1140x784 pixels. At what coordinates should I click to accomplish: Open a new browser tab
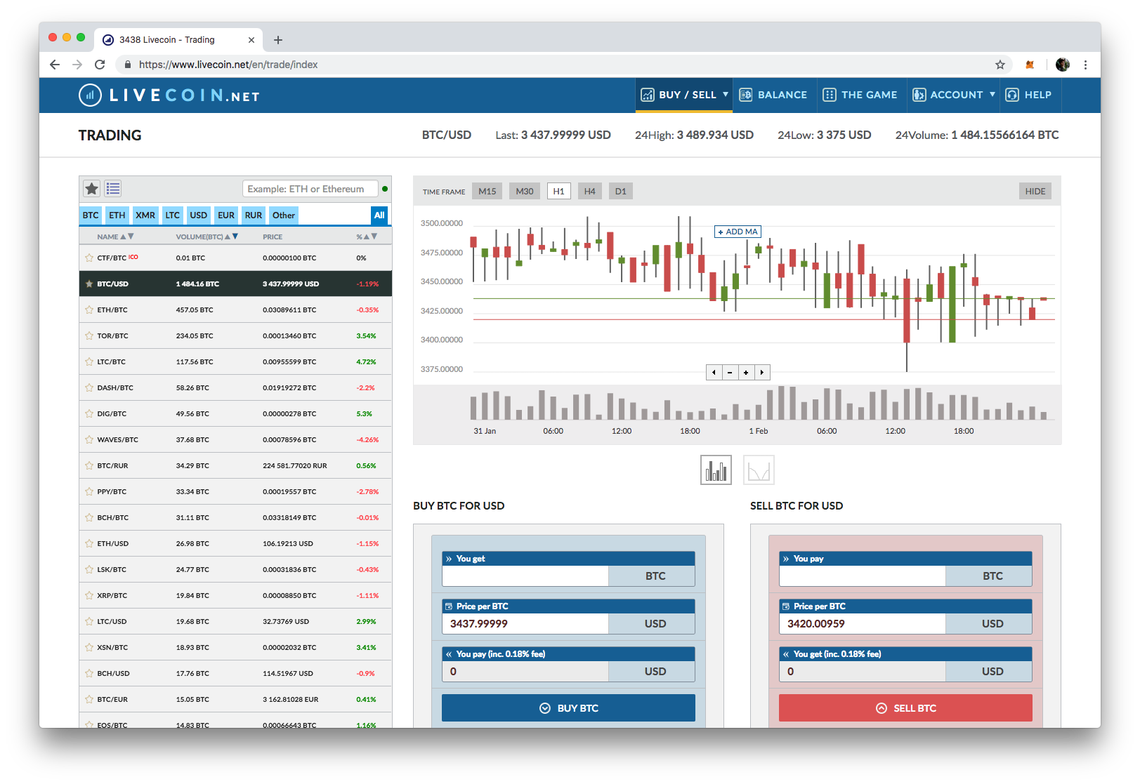pos(278,40)
